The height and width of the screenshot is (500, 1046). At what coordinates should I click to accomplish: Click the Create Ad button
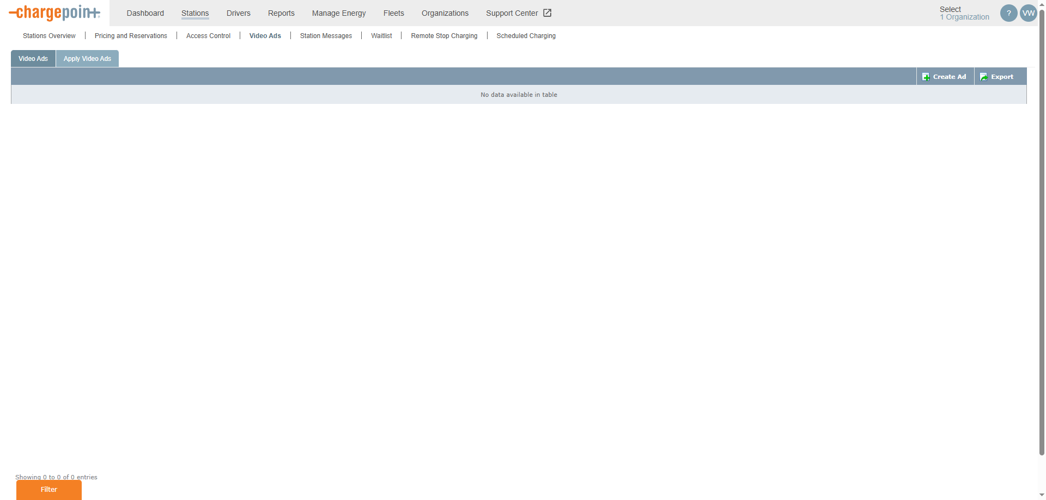(x=945, y=77)
